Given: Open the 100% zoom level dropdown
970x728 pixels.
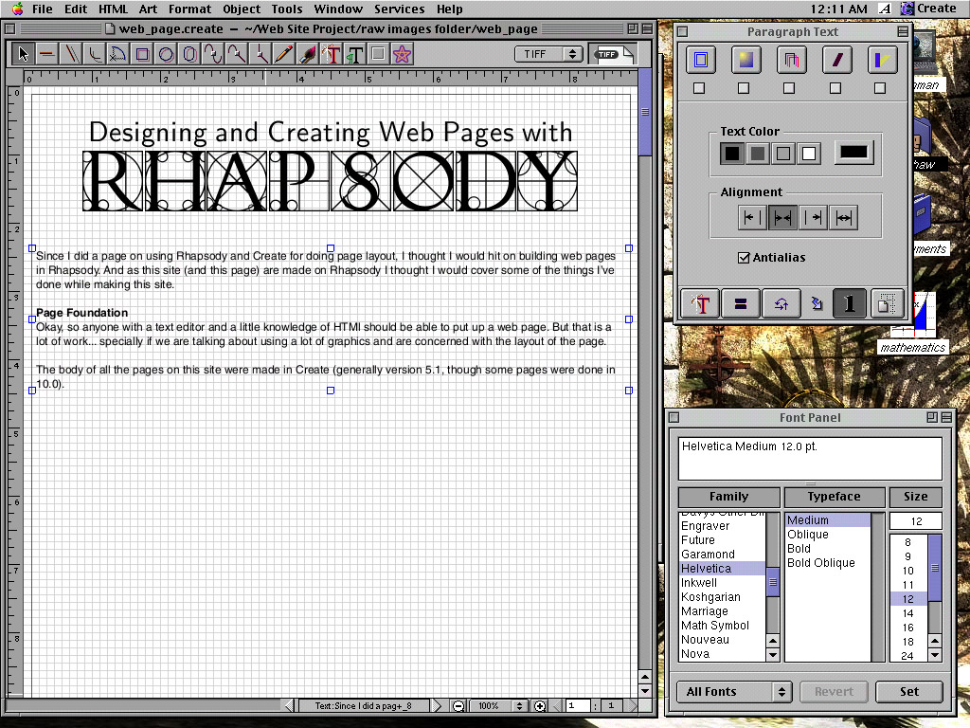Looking at the screenshot, I should coord(498,705).
